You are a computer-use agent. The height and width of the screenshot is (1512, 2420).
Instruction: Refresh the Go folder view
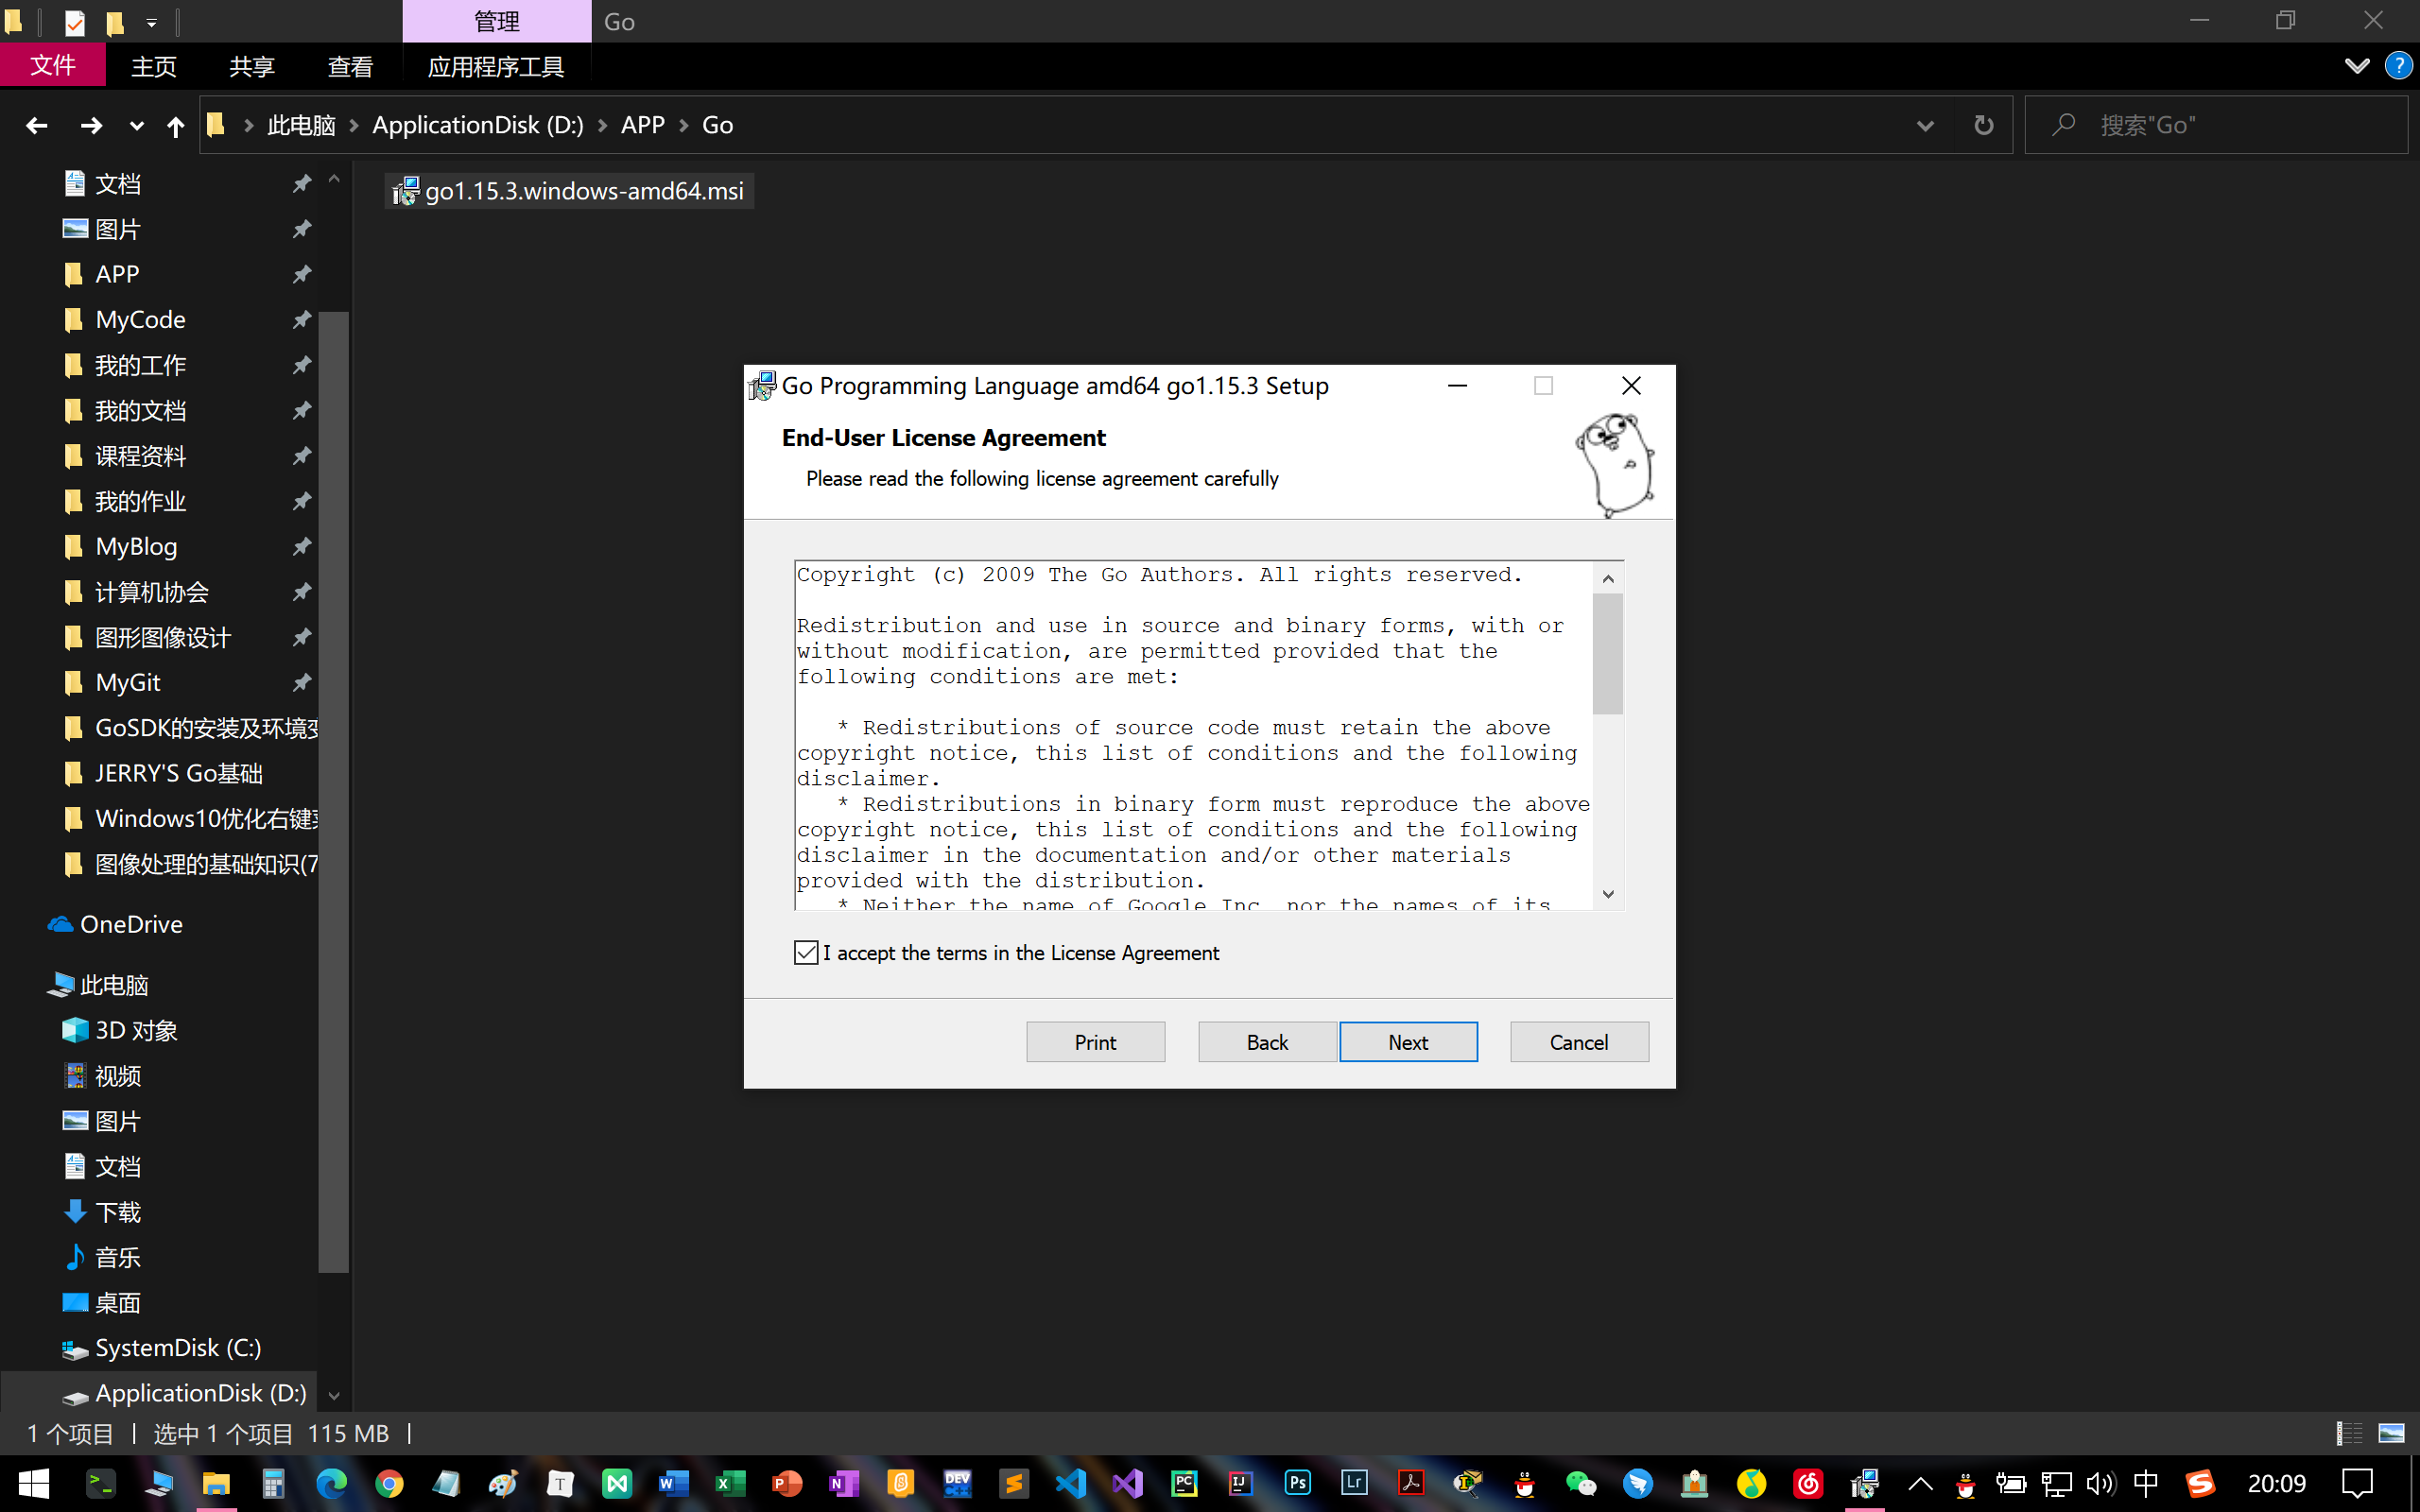pyautogui.click(x=1983, y=125)
